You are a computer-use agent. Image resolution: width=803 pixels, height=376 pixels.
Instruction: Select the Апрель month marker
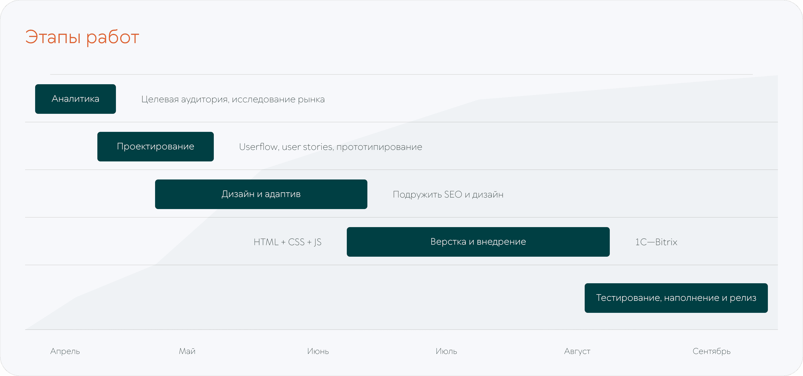(65, 351)
